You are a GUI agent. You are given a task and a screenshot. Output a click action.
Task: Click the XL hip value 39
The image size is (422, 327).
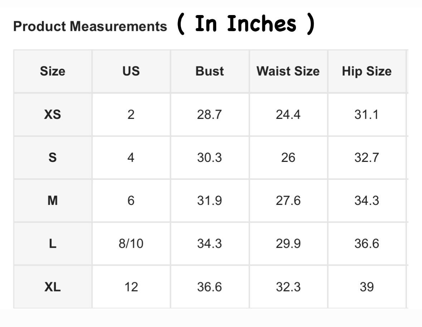click(367, 287)
